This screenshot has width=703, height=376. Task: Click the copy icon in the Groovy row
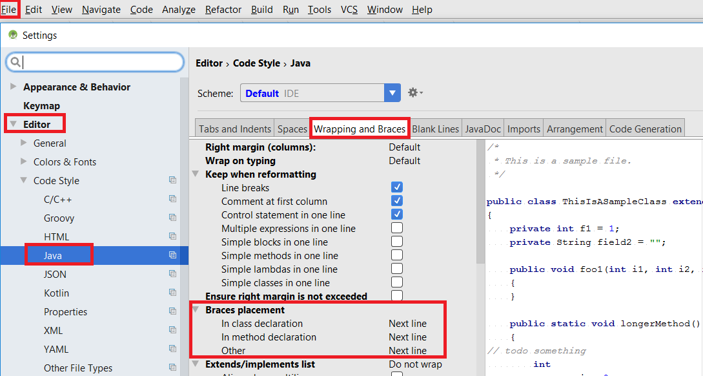coord(172,218)
